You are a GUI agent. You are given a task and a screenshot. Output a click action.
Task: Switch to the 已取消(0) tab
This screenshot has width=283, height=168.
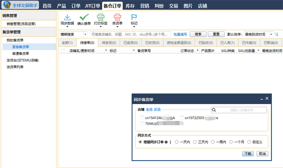coord(271,43)
